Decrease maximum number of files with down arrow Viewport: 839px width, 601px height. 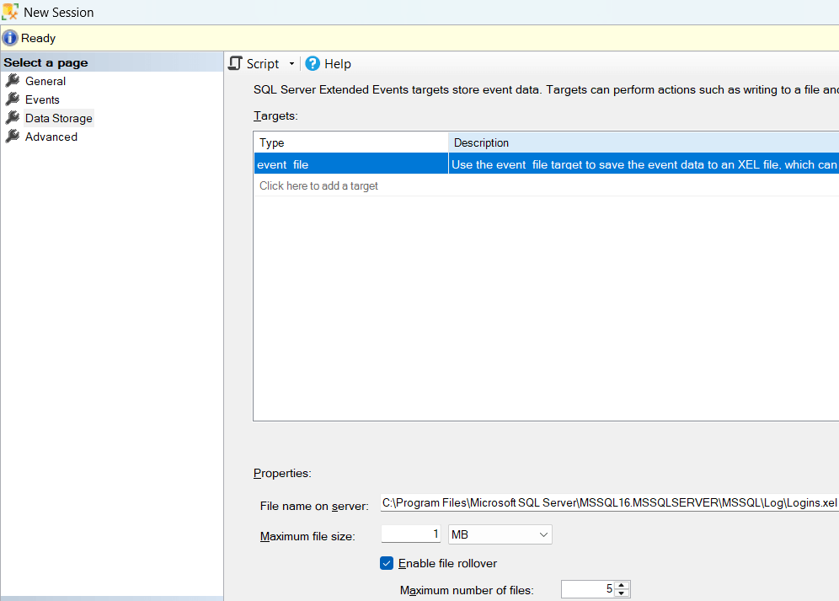coord(621,593)
